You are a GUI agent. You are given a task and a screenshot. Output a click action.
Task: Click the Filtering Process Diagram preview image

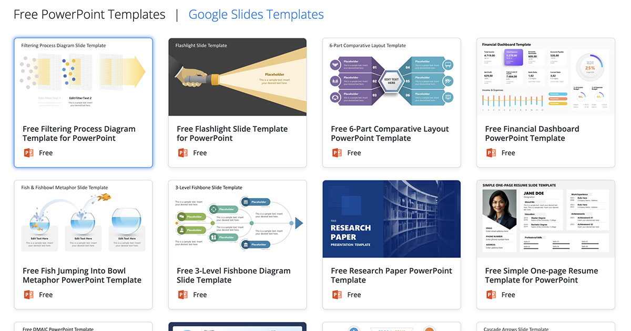tap(83, 77)
